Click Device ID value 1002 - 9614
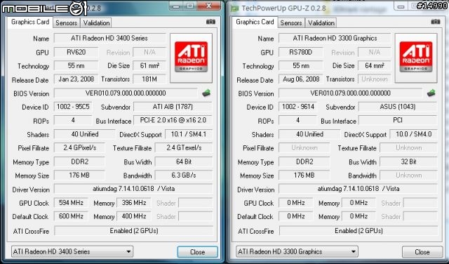Image resolution: width=449 pixels, height=264 pixels. [x=297, y=107]
